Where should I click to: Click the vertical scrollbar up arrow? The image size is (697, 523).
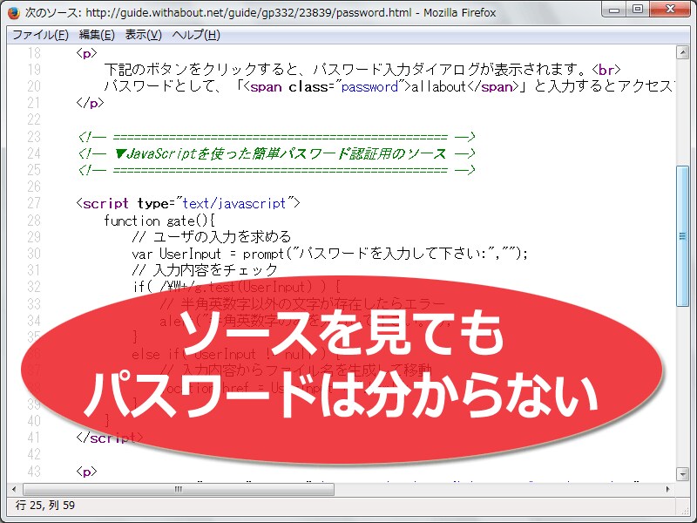click(683, 52)
